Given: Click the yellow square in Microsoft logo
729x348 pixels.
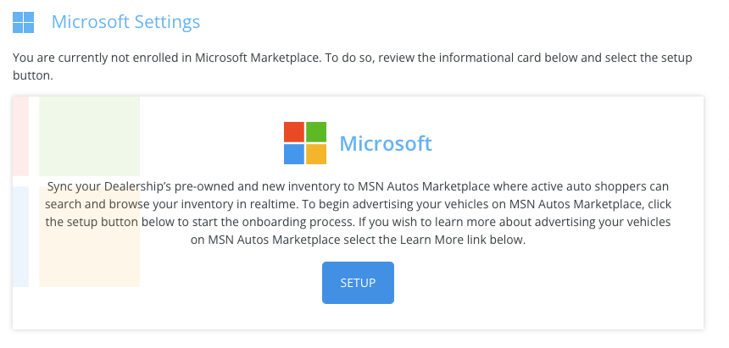Looking at the screenshot, I should tap(316, 154).
